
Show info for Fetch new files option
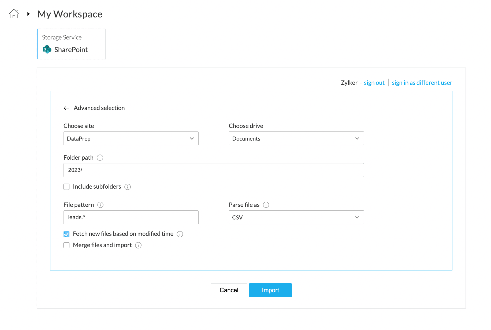[180, 234]
